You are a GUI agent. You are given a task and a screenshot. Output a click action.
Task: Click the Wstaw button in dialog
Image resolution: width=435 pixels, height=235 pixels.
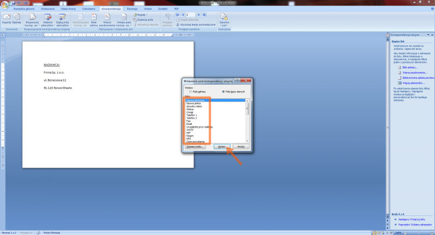click(x=220, y=147)
